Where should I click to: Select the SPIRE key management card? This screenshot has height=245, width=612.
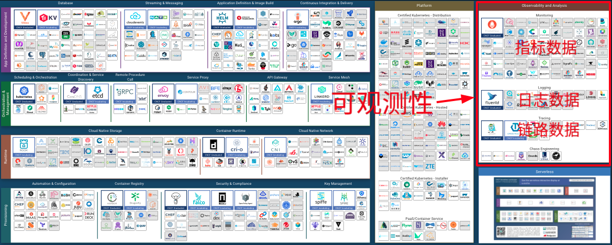[x=344, y=200]
